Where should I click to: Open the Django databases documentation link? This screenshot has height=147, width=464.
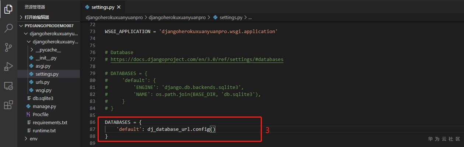197,59
